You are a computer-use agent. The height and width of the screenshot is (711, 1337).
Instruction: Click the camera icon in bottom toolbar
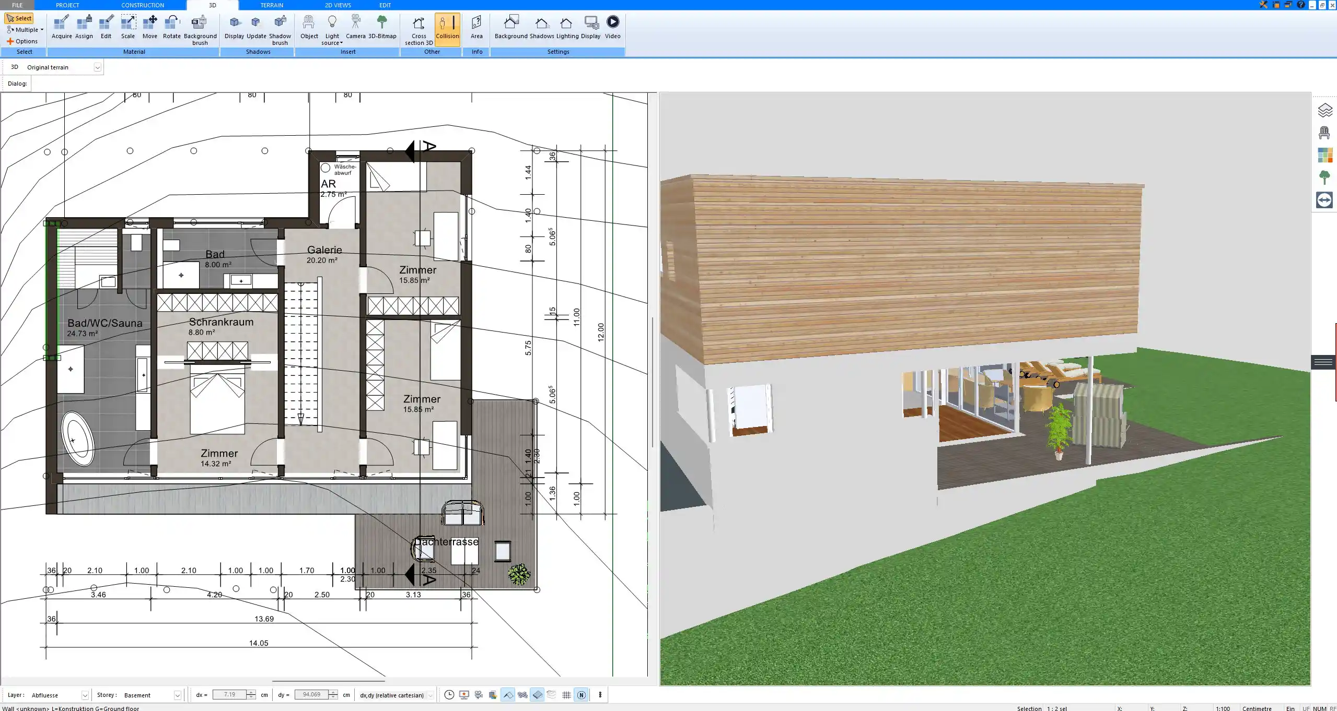[479, 695]
